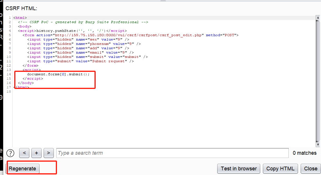This screenshot has height=175, width=321.
Task: Click the closing </body> tag
Action: coord(26,83)
